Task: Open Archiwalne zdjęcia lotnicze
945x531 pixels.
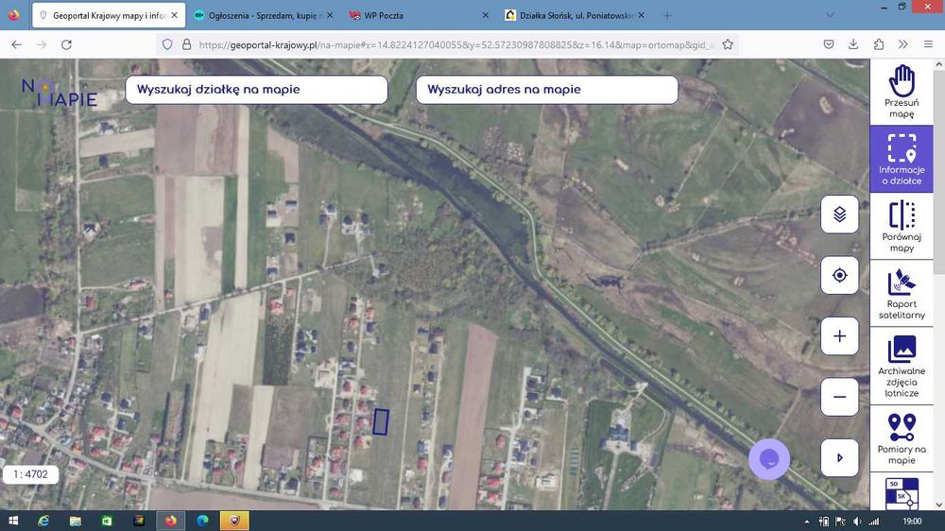Action: click(902, 366)
